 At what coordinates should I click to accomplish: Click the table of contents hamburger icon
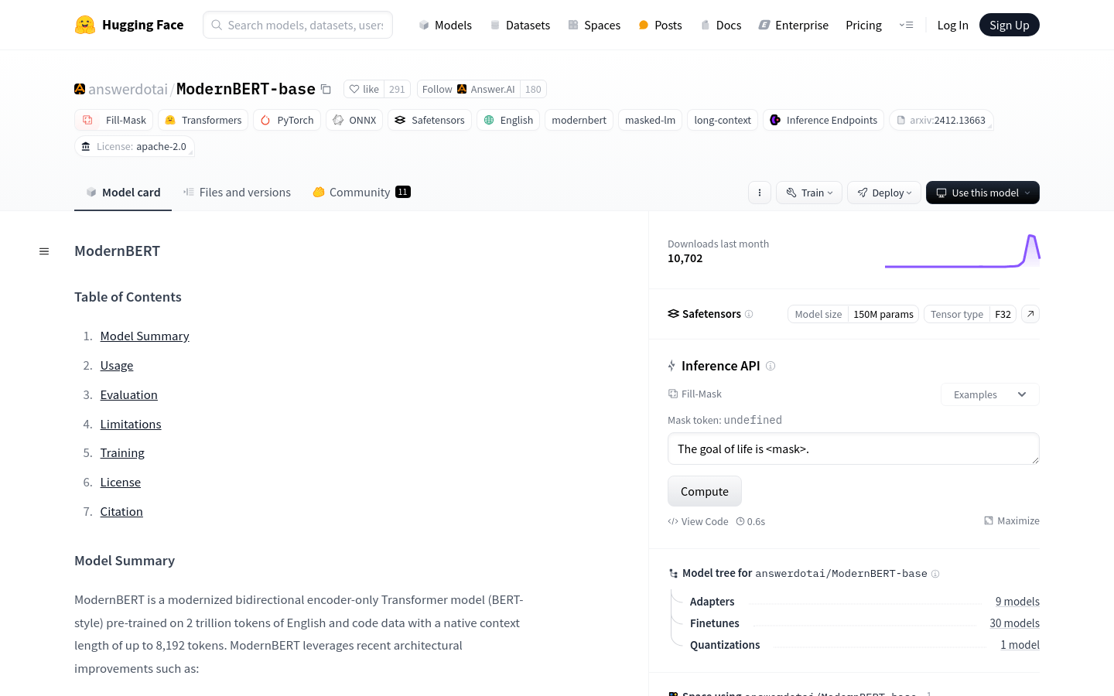(44, 251)
